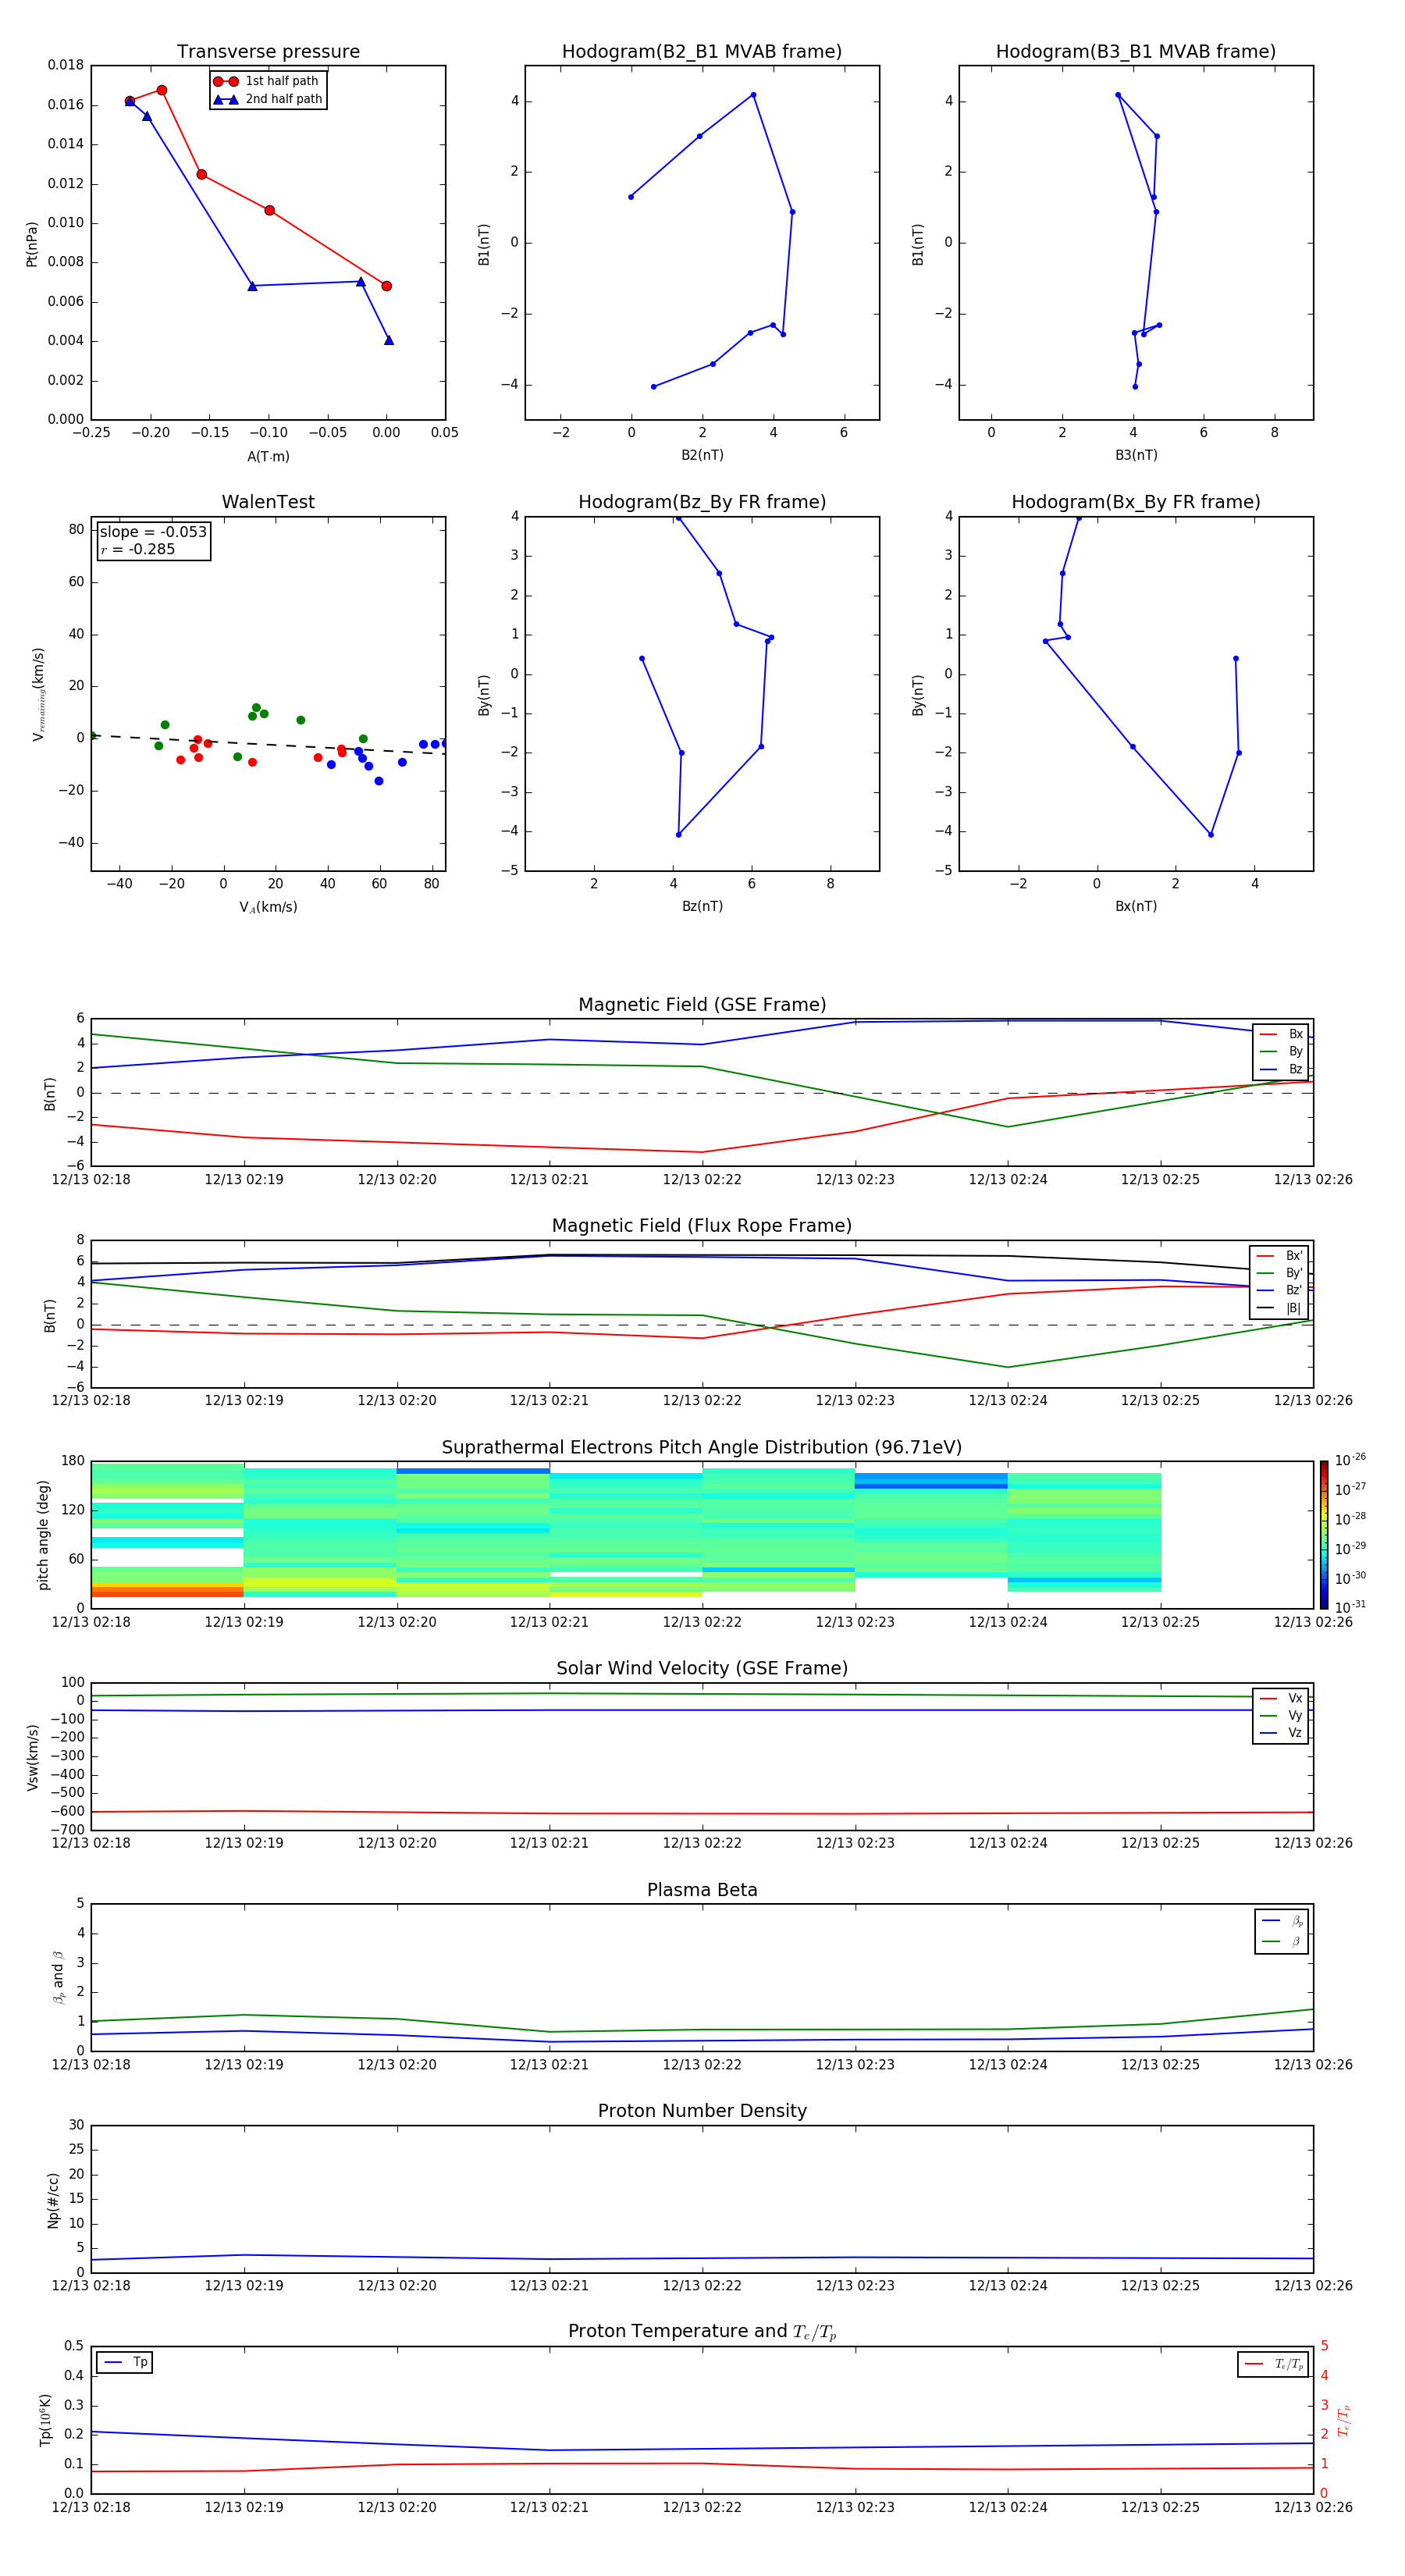
Task: Click the "Magnetic Field (GSE Frame)" title
Action: (x=702, y=1005)
